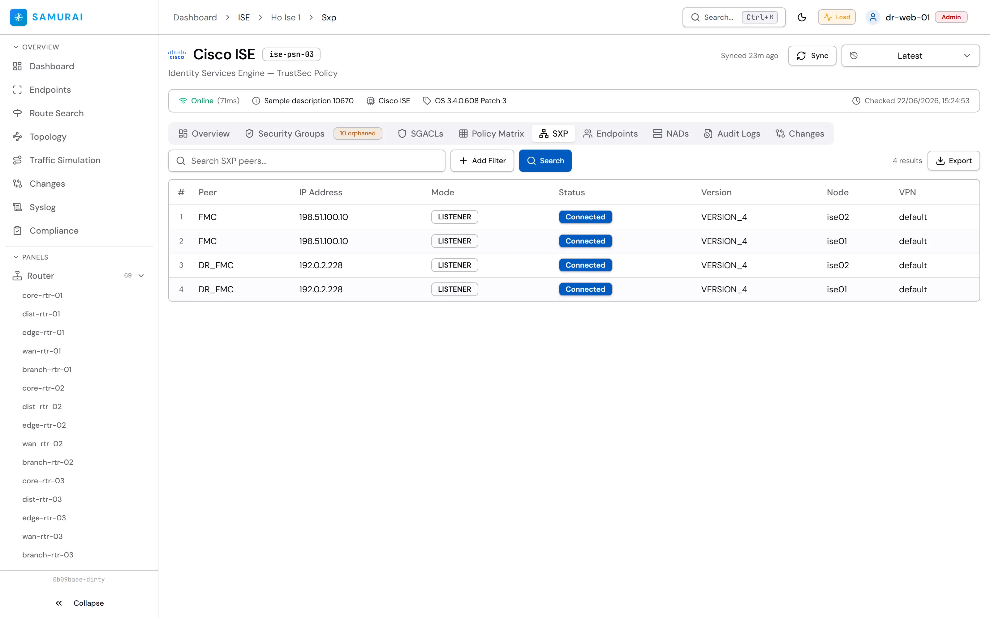Go to Dashboard breadcrumb

pos(195,17)
